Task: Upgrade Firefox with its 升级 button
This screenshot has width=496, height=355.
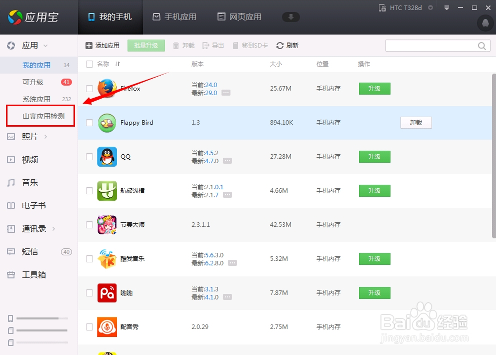Action: click(x=374, y=89)
